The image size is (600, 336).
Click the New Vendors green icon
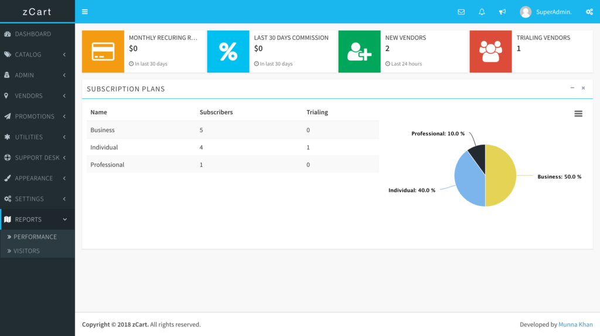coord(359,52)
